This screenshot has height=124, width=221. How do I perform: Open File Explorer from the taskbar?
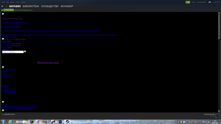tap(25, 122)
